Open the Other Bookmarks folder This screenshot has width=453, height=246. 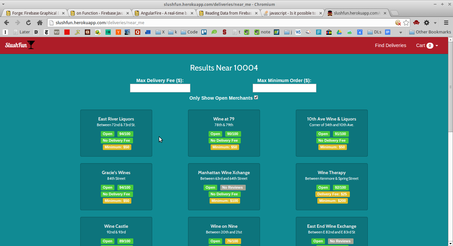430,32
